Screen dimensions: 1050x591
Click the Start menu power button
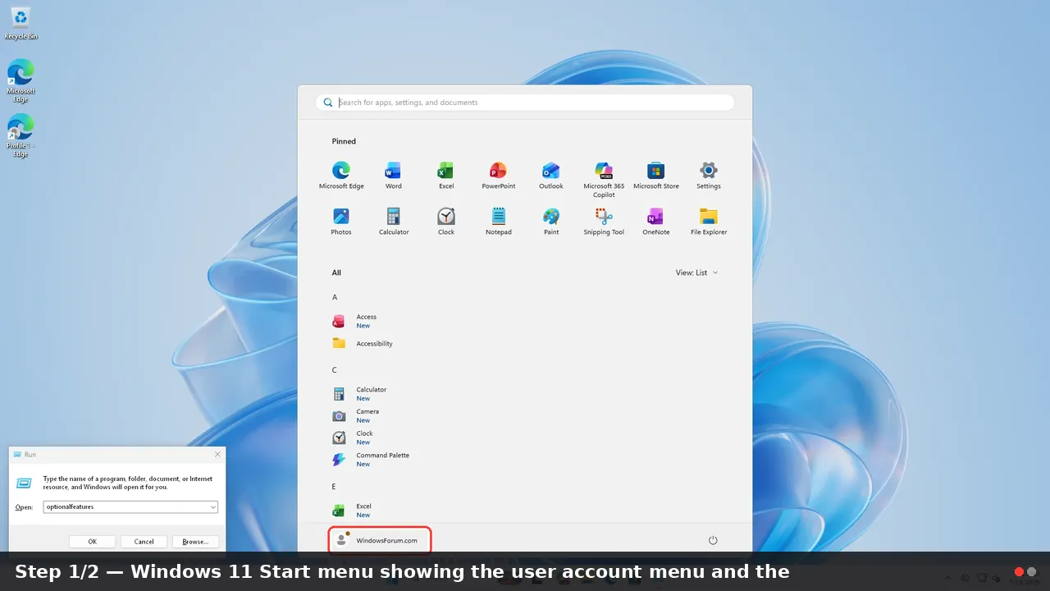[713, 540]
